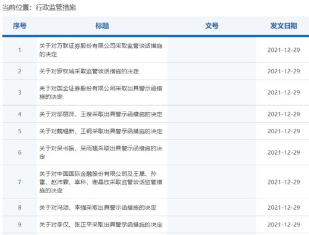Click the date 2021-12-29 in row 3

point(284,93)
